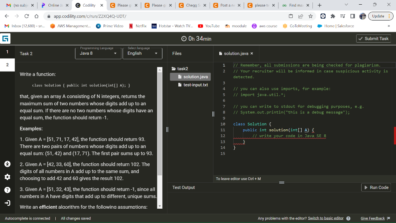Bookmark this page with star icon
Image resolution: width=396 pixels, height=223 pixels.
[x=310, y=16]
